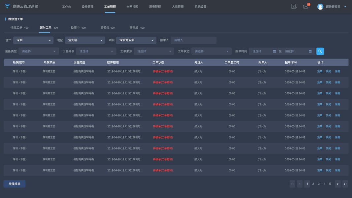This screenshot has height=198, width=352.
Task: Go to page 3
Action: coord(319,184)
